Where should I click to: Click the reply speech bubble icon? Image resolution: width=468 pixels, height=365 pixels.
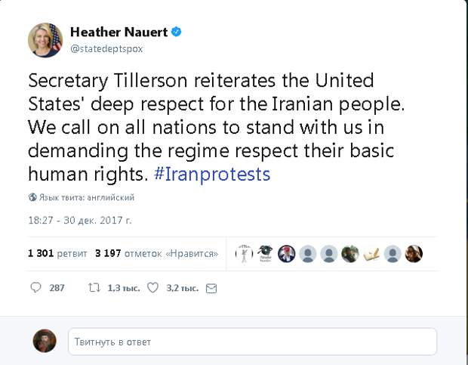pyautogui.click(x=35, y=288)
